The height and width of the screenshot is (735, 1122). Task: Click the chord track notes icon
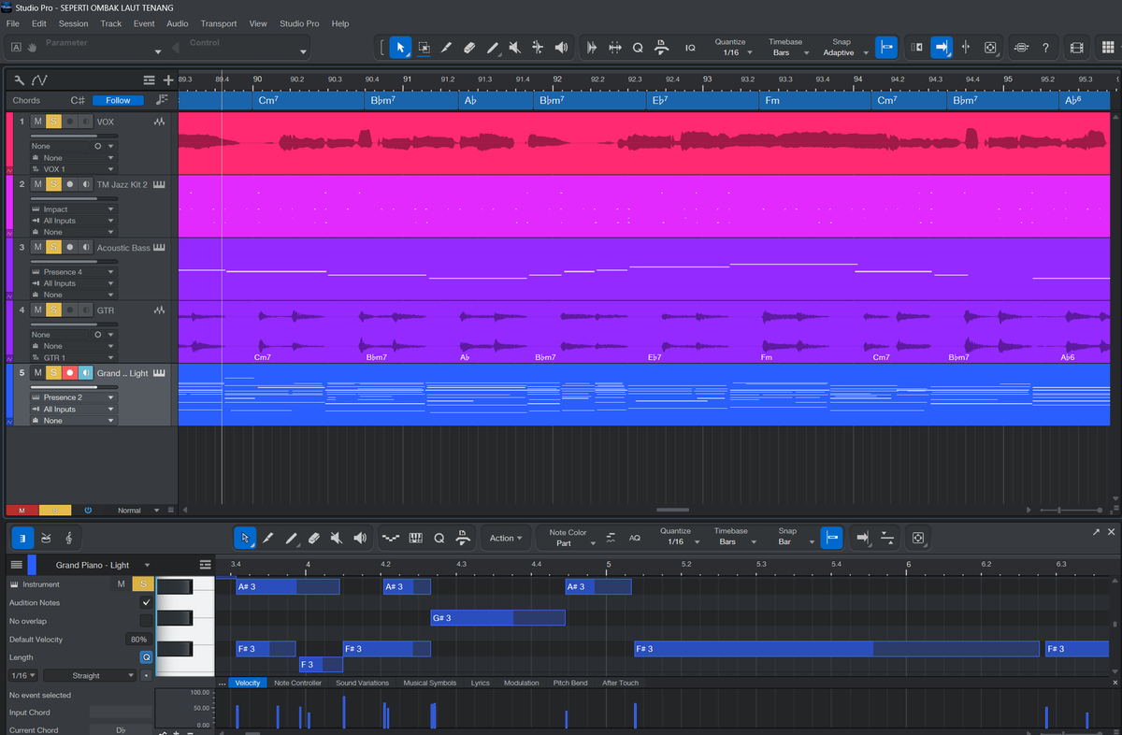click(163, 100)
